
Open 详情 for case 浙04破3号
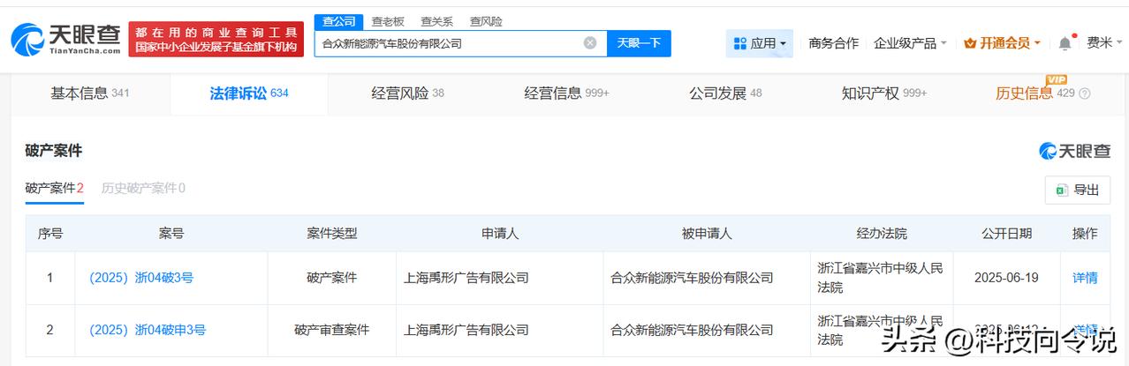pyautogui.click(x=1085, y=278)
